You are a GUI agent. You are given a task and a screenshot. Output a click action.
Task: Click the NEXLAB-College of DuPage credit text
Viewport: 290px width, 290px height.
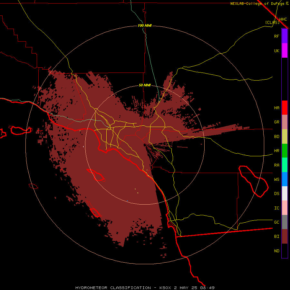pyautogui.click(x=257, y=4)
